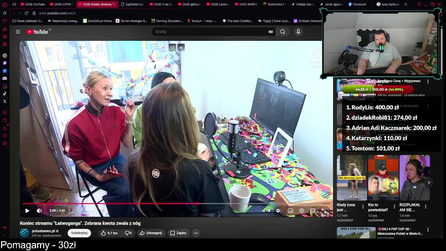Open the DSJ 4 FGP CUP S8 video title
The image size is (446, 251).
(x=400, y=231)
